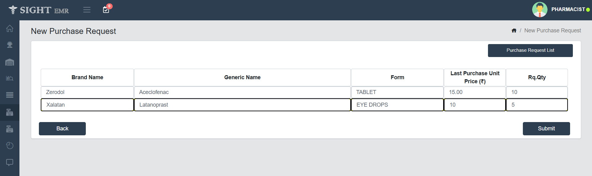The image size is (592, 176).
Task: Click the stacked list sidebar icon
Action: pos(10,95)
